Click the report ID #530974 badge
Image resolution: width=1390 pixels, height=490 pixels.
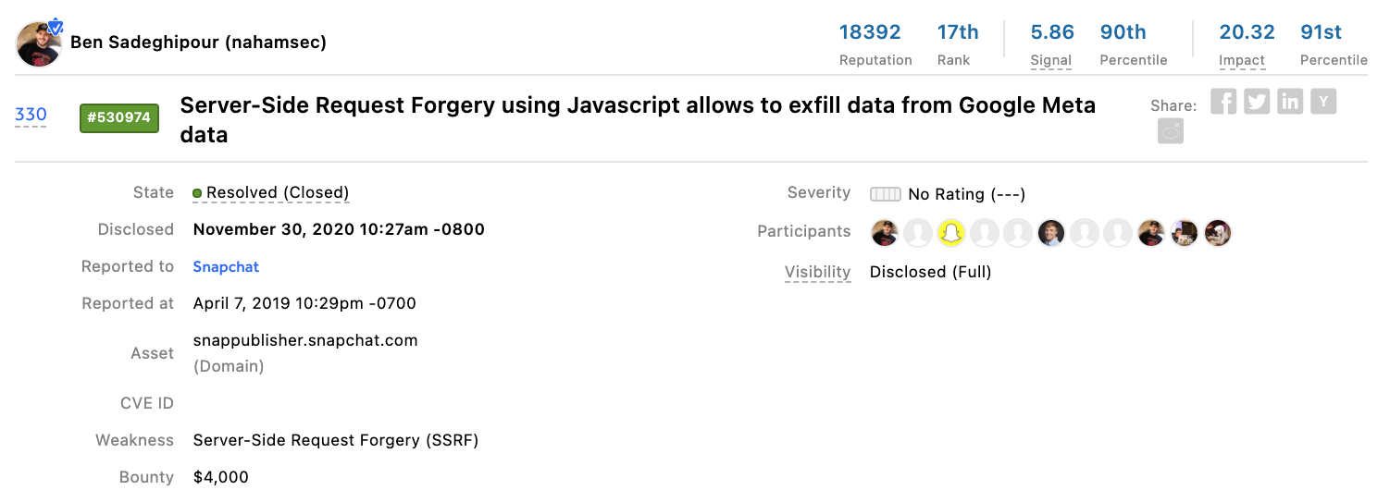(x=119, y=118)
